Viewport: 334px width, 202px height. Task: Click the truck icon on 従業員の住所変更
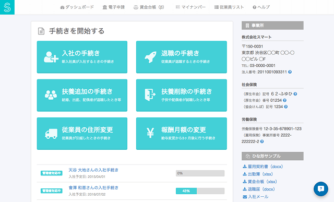[51, 134]
